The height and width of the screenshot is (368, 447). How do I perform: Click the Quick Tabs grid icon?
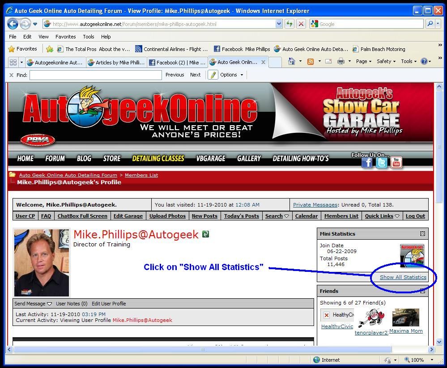click(13, 62)
